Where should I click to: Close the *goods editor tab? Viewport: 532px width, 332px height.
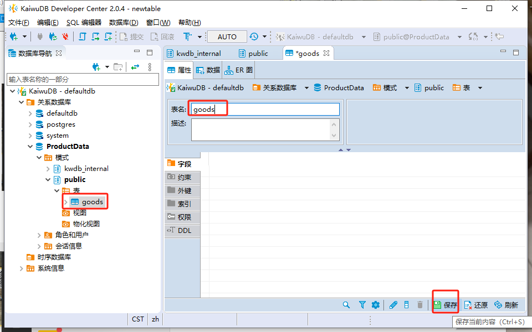click(326, 53)
